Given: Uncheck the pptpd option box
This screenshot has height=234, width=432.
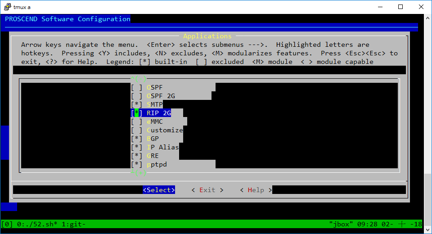Looking at the screenshot, I should tap(137, 164).
